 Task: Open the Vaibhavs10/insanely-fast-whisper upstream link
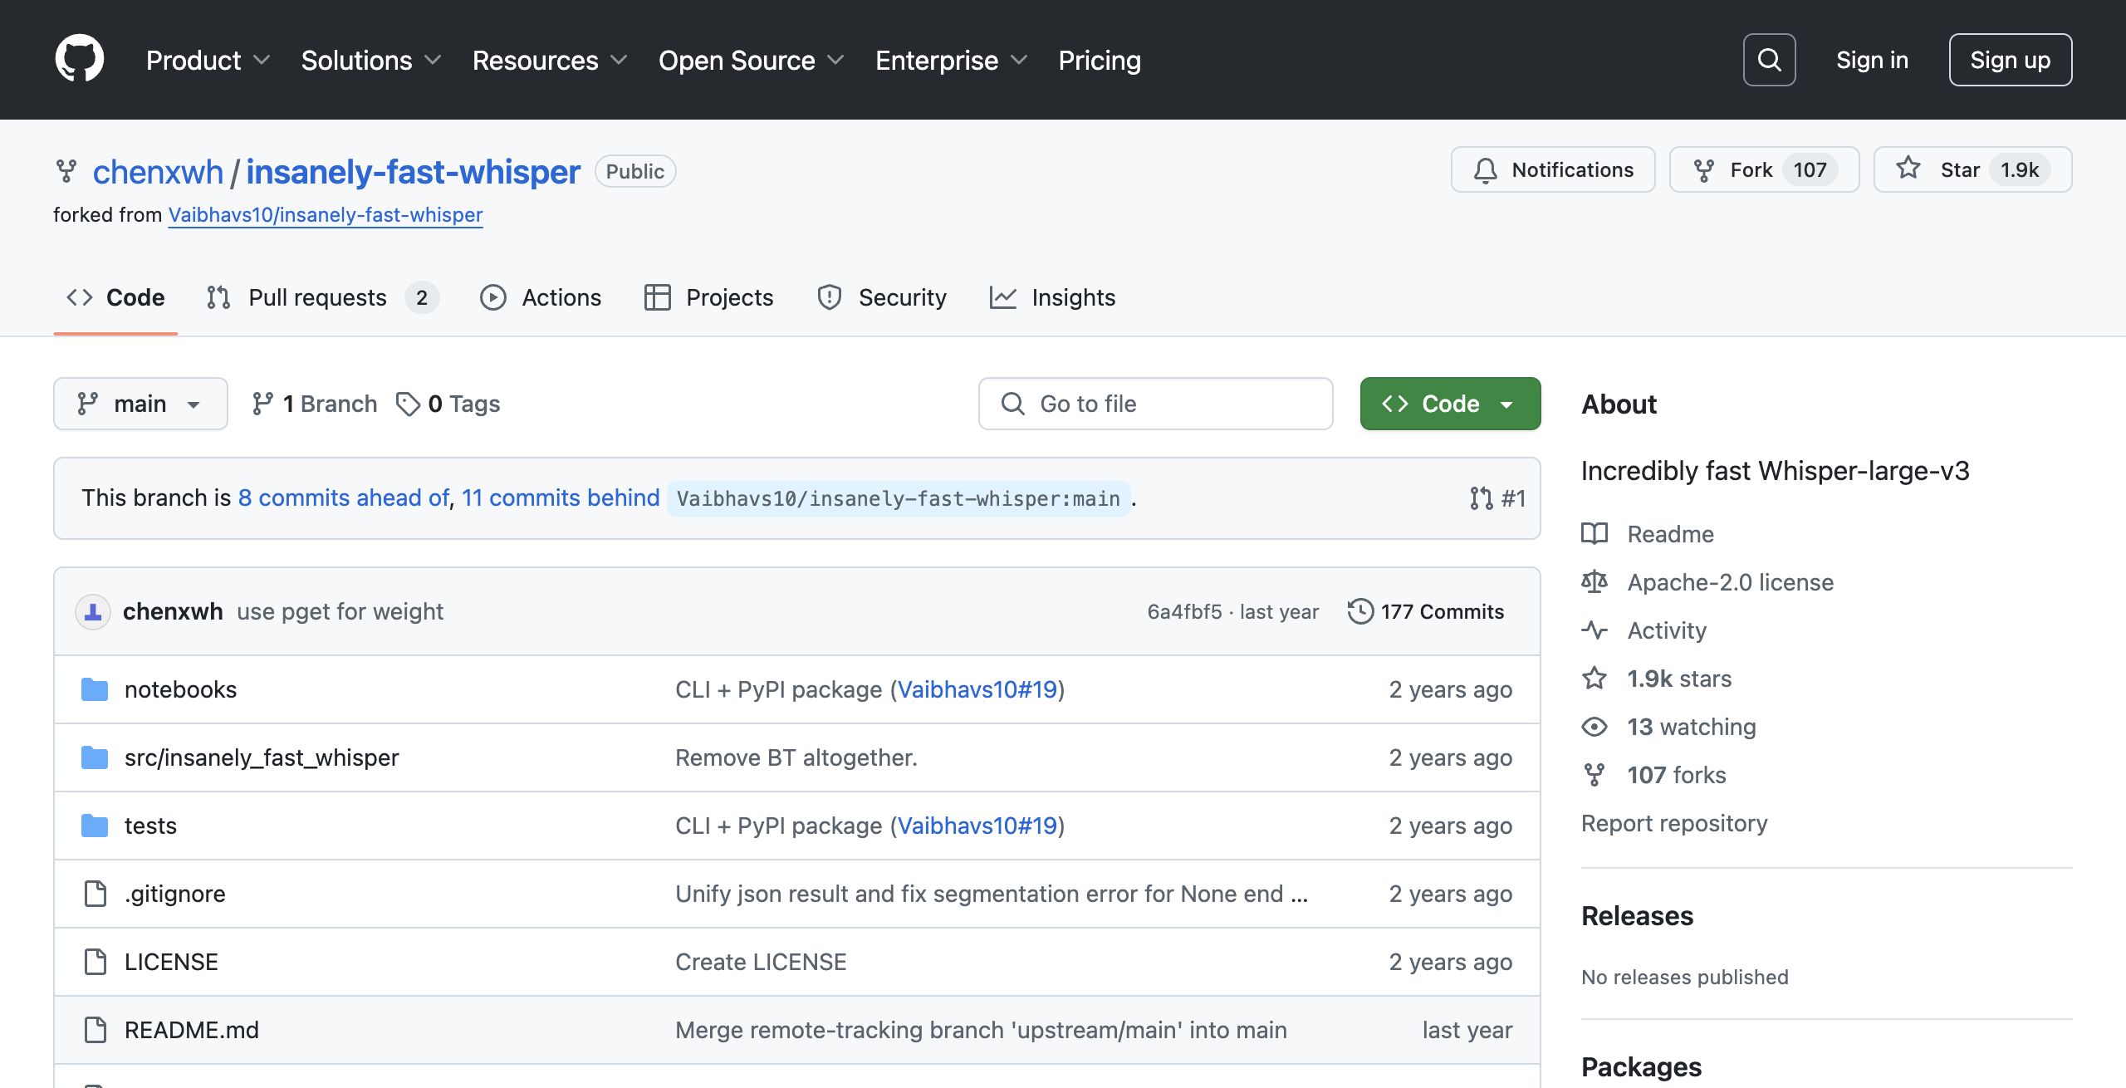[x=326, y=215]
